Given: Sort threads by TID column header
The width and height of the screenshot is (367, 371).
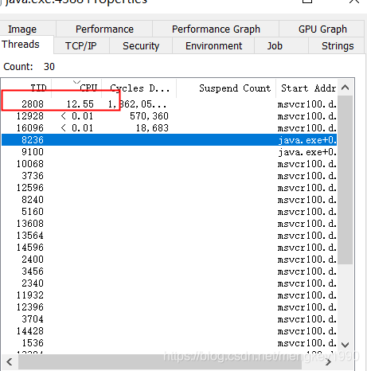Looking at the screenshot, I should coord(26,88).
